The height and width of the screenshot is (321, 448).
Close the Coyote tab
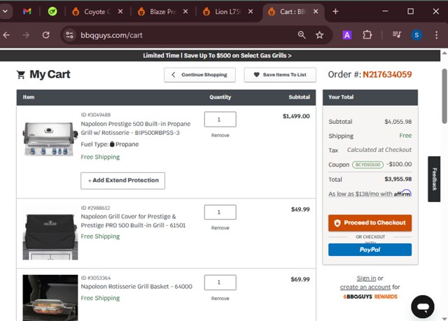(x=120, y=11)
